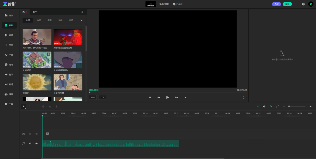Open the 音频 (Audio) sidebar panel
This screenshot has height=159, width=316.
tap(9, 35)
